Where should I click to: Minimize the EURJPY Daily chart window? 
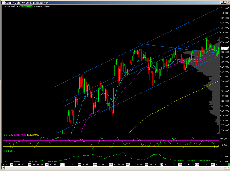[222, 3]
